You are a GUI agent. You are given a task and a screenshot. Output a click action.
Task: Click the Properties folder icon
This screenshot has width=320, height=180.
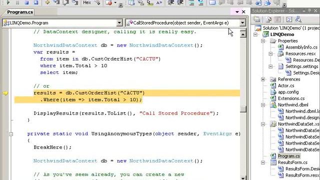click(x=273, y=41)
